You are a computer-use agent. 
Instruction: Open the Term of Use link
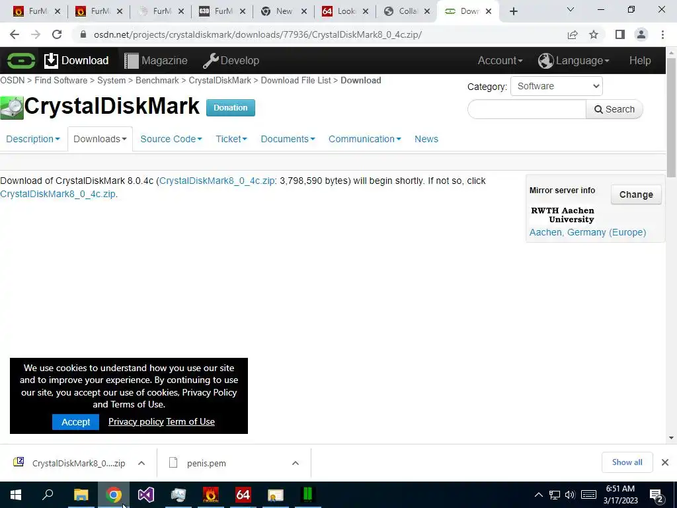click(x=190, y=421)
